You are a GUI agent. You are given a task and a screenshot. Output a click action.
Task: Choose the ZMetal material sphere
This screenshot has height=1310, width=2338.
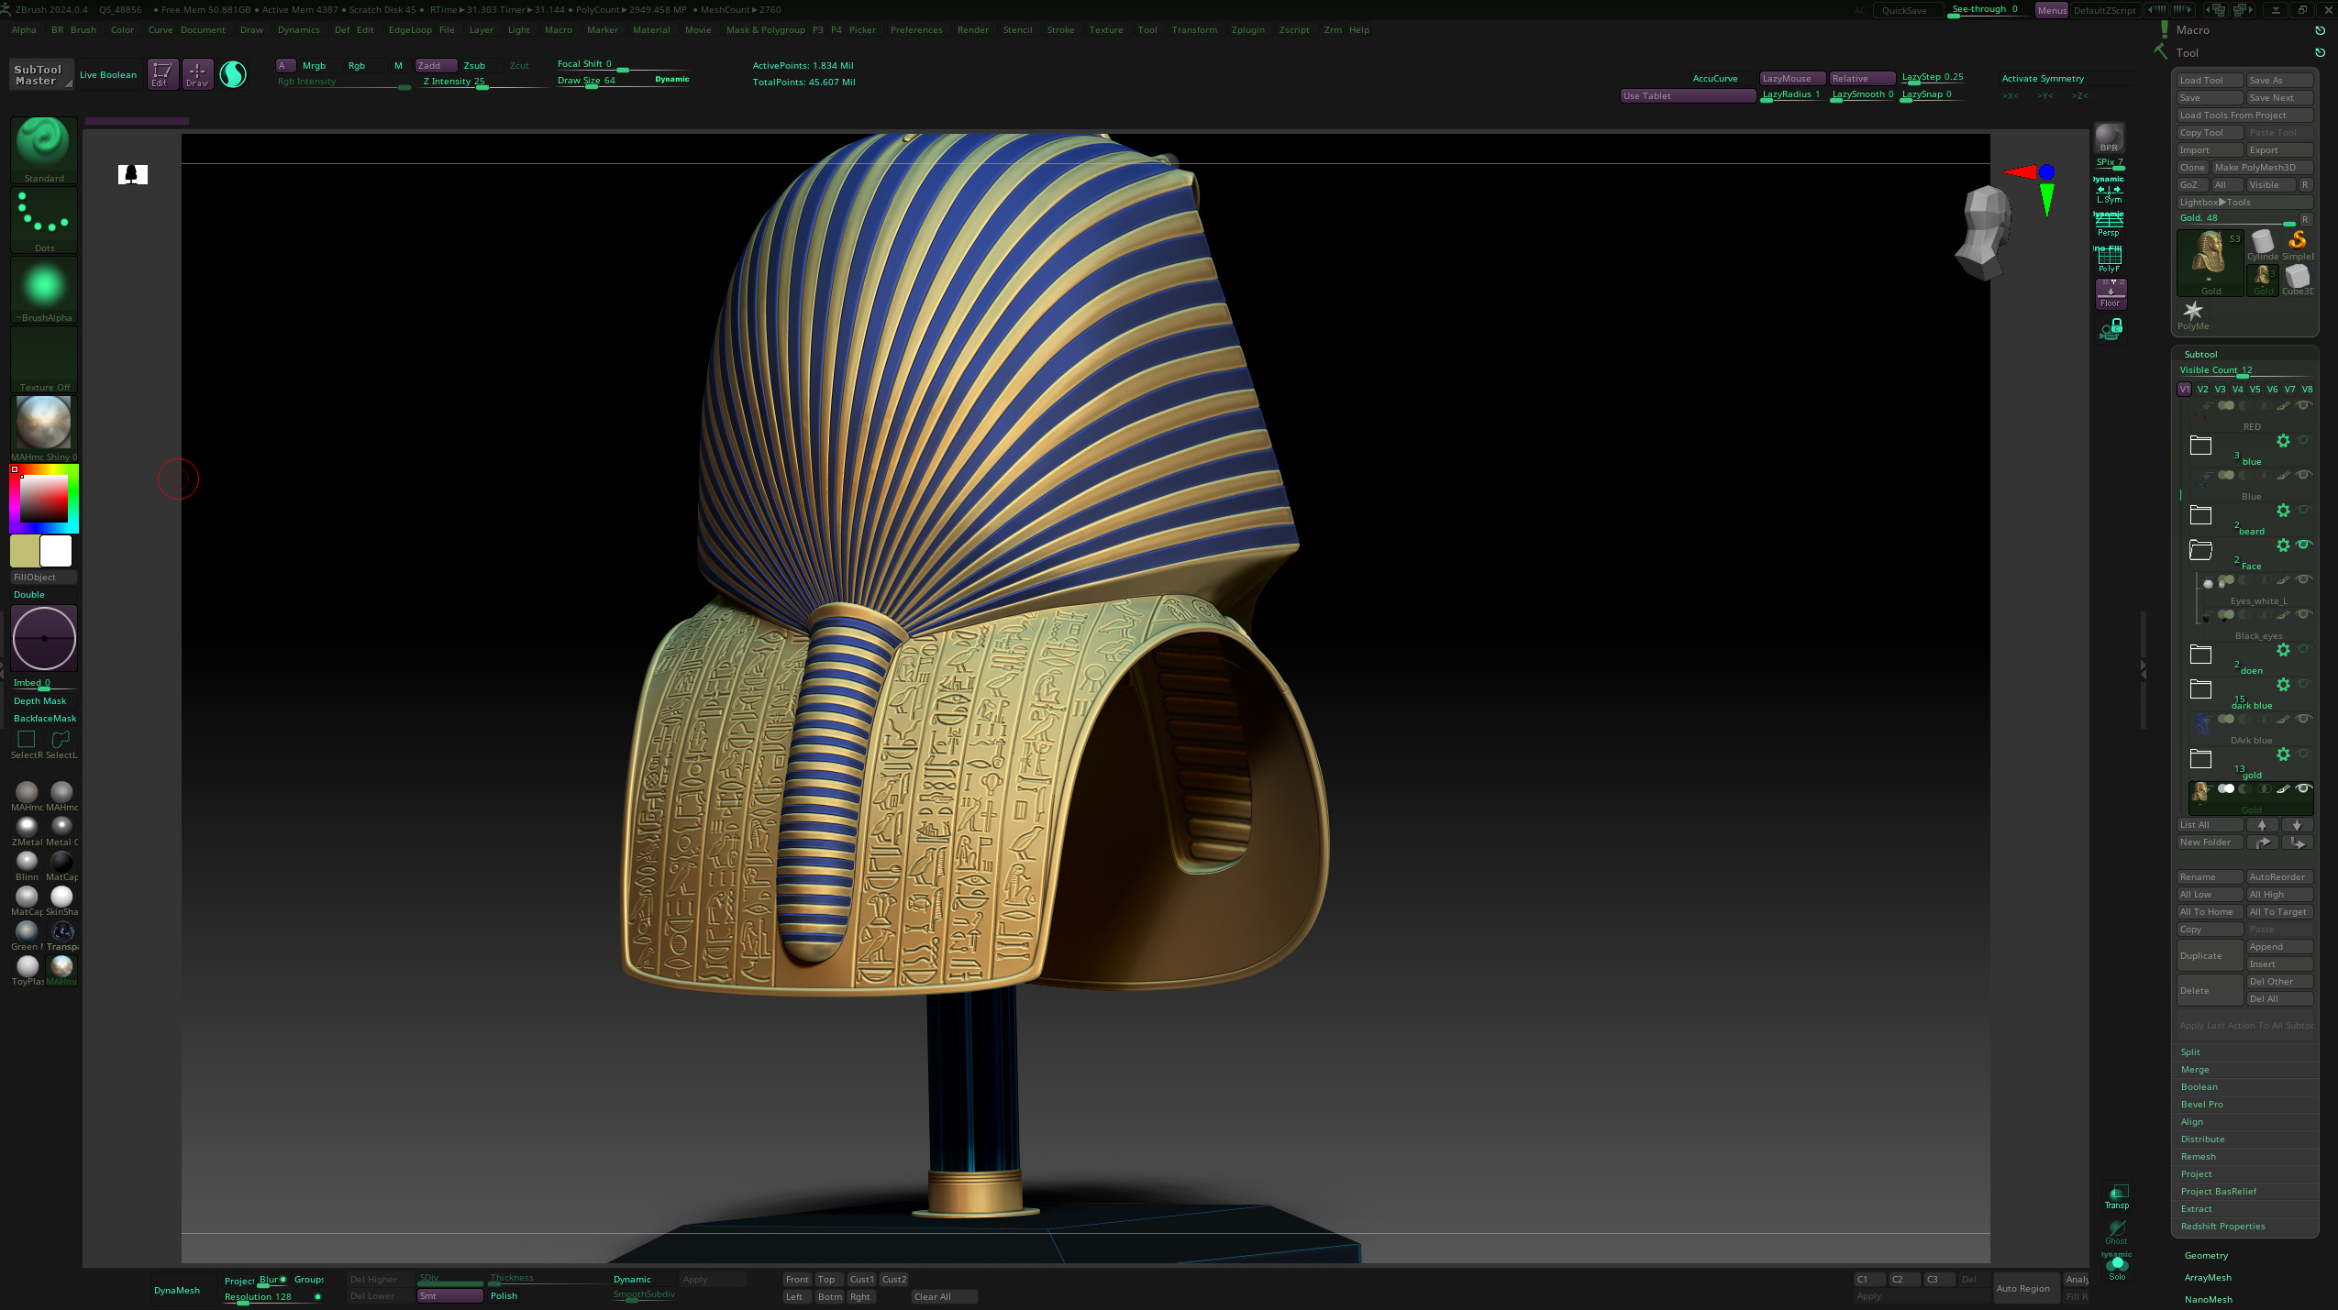pos(27,830)
